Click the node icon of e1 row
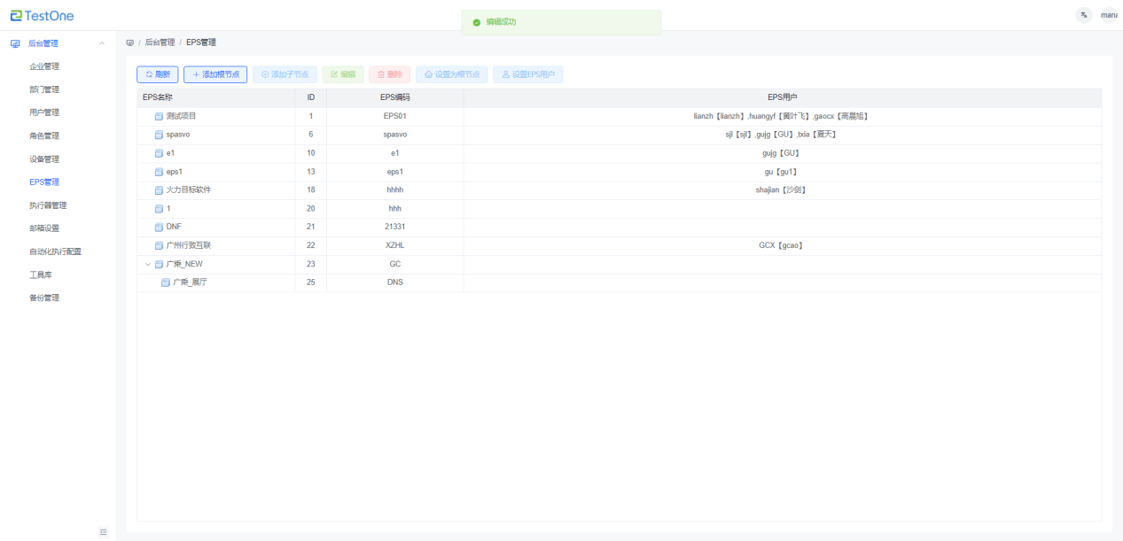The width and height of the screenshot is (1123, 541). (x=159, y=153)
